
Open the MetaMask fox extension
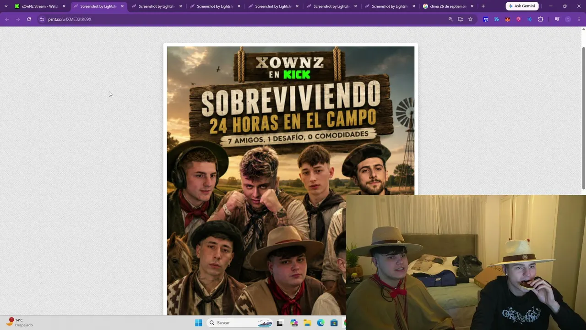point(508,19)
